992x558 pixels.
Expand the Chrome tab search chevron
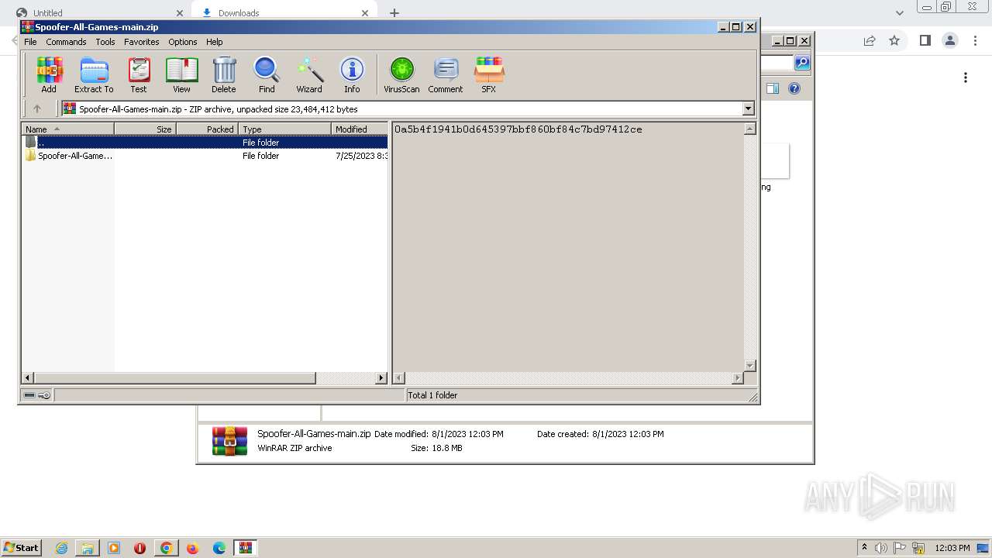[x=899, y=13]
